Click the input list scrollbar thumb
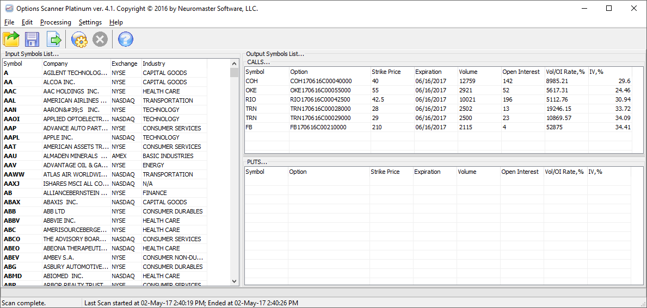The height and width of the screenshot is (308, 647). pos(235,72)
